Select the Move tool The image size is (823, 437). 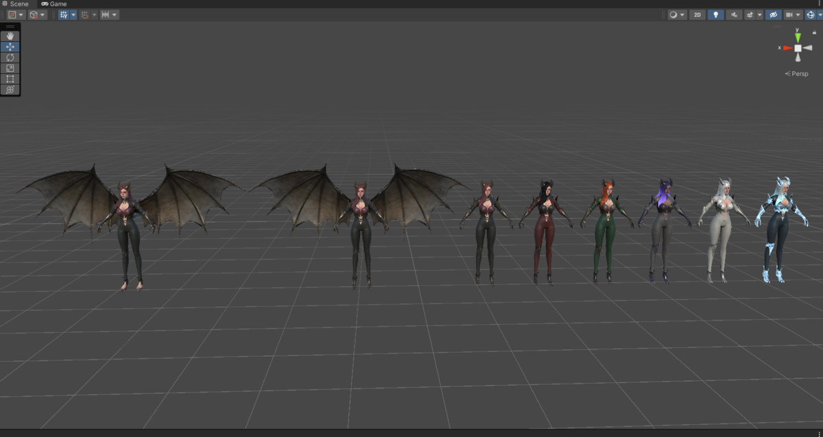(10, 47)
